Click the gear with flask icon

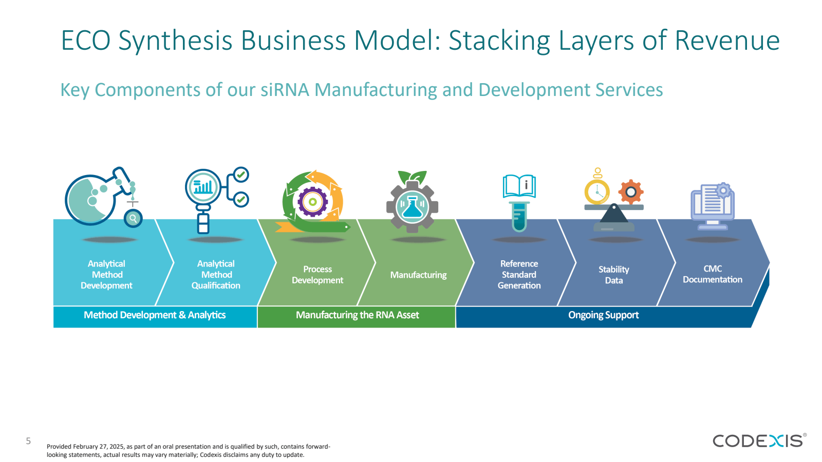pyautogui.click(x=413, y=201)
